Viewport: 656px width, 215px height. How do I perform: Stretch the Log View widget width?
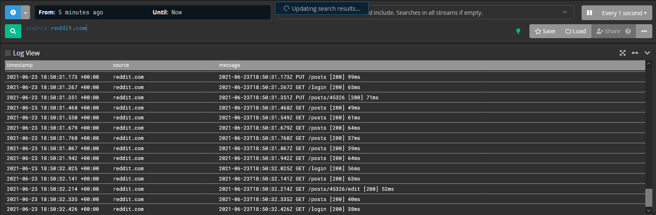(635, 53)
